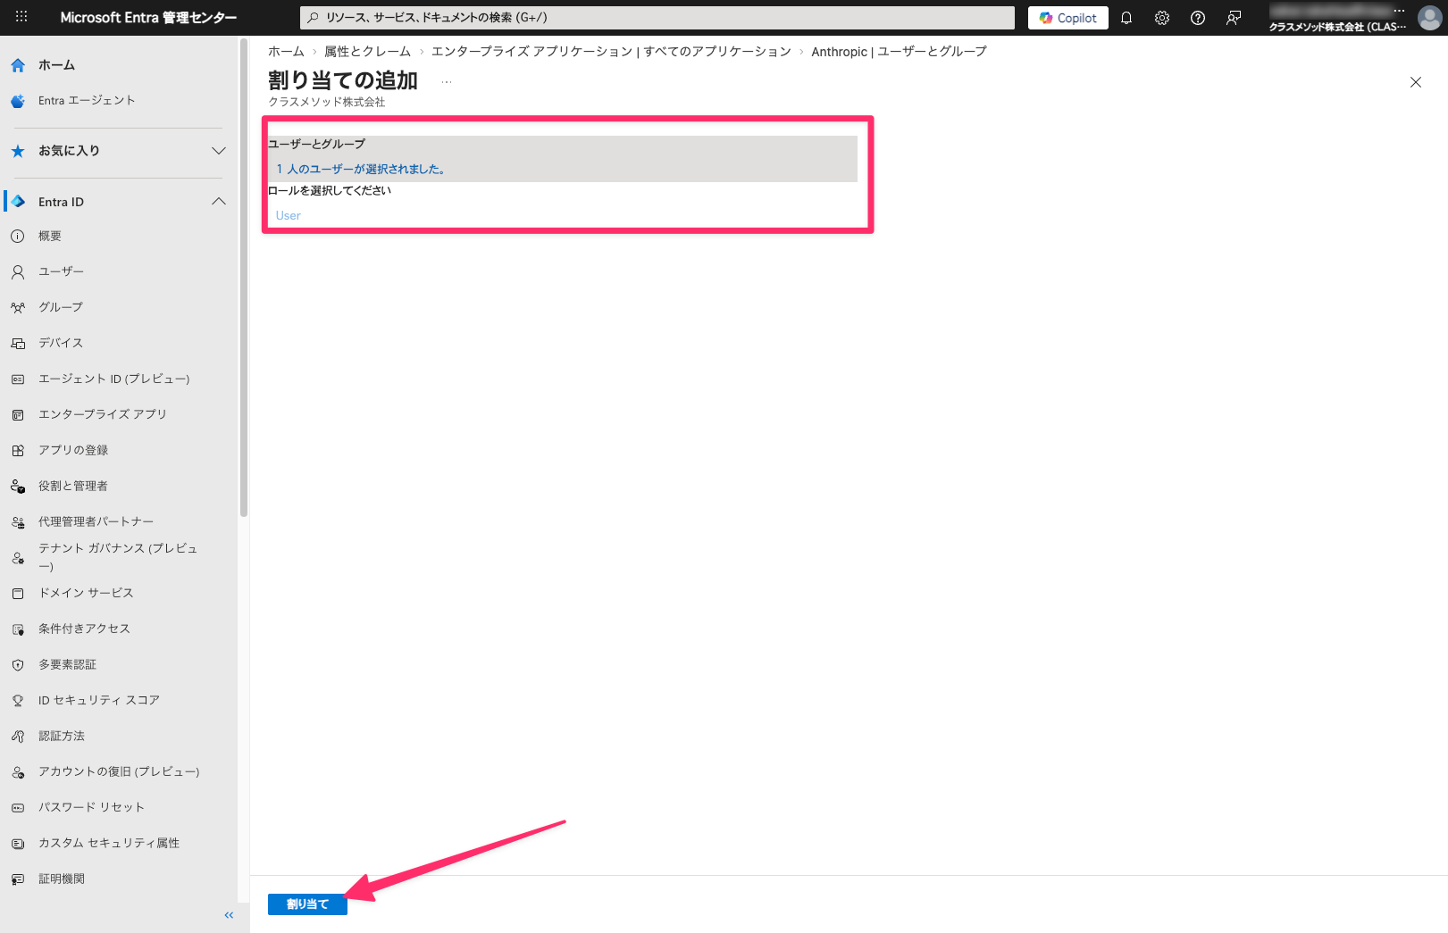Go to エンタープライズ アプリケーション breadcrumb link
This screenshot has width=1448, height=933.
(x=611, y=52)
